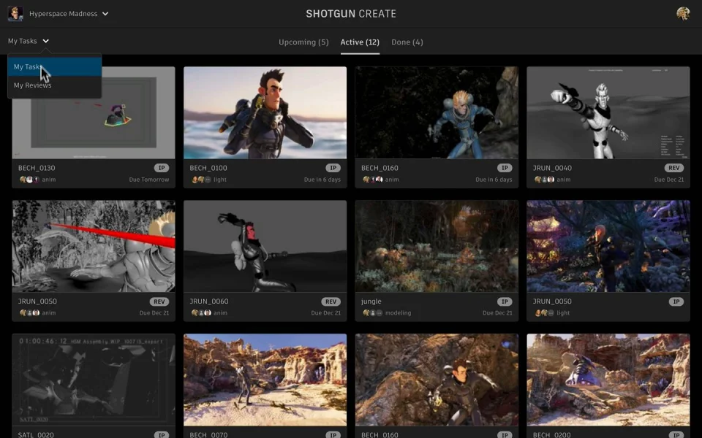Click the IP status badge on SATL_0020
This screenshot has height=438, width=702.
coord(162,435)
